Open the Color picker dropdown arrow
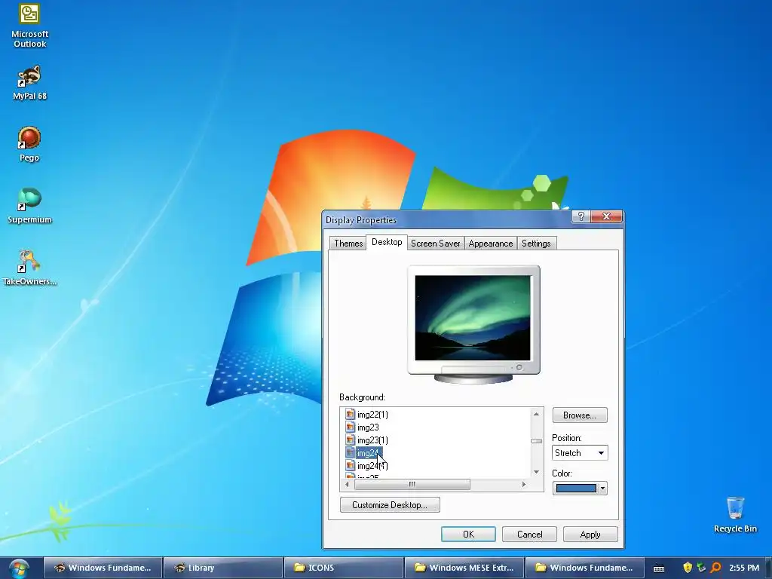Image resolution: width=772 pixels, height=579 pixels. [602, 489]
